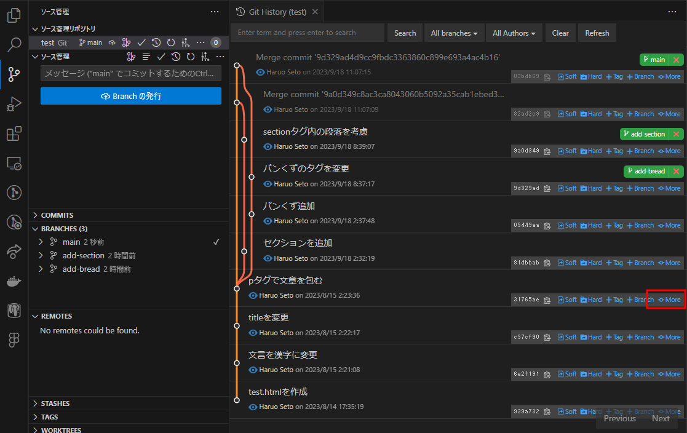View details eye icon for pタグで文章を包む commit
Screen dimensions: 687x433
pos(253,295)
